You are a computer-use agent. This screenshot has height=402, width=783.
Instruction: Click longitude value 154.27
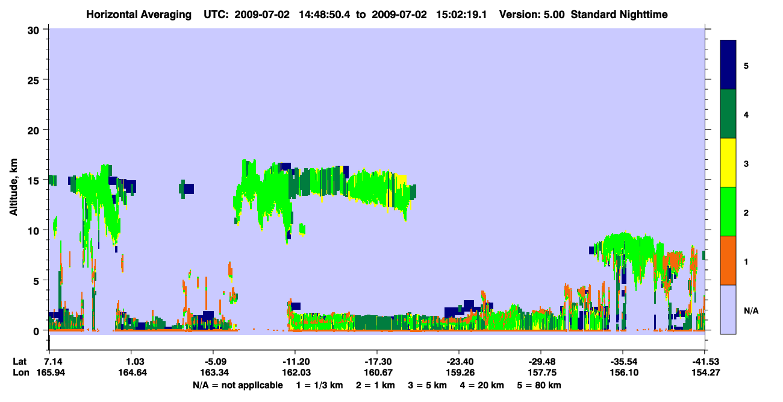point(705,372)
